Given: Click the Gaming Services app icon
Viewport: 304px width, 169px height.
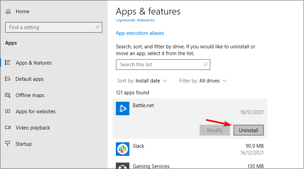Looking at the screenshot, I should pyautogui.click(x=123, y=166).
